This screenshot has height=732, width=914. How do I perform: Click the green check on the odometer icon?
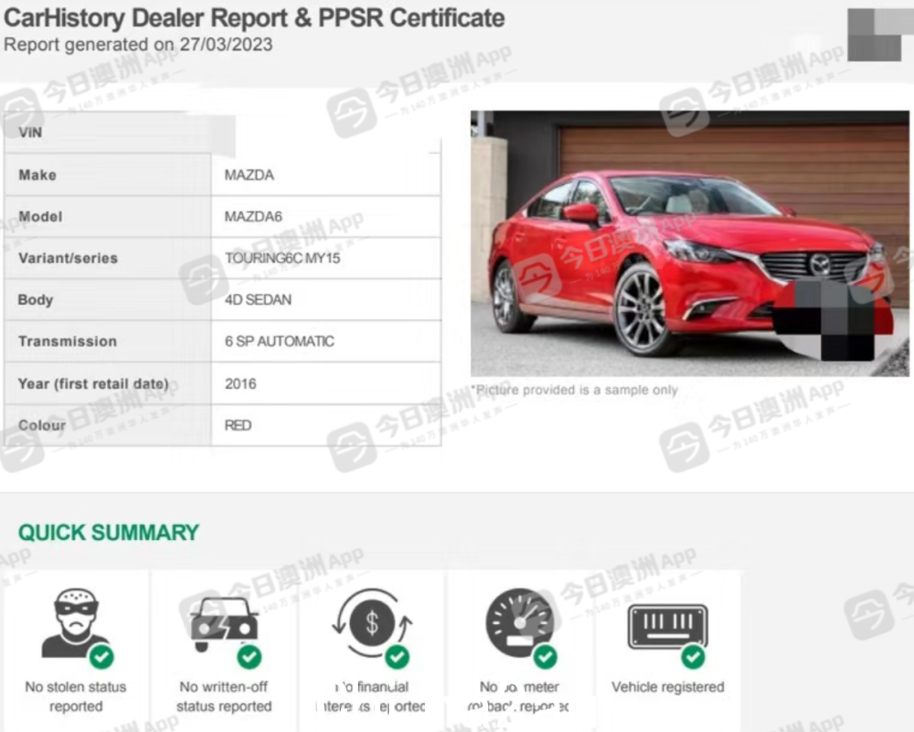click(545, 657)
